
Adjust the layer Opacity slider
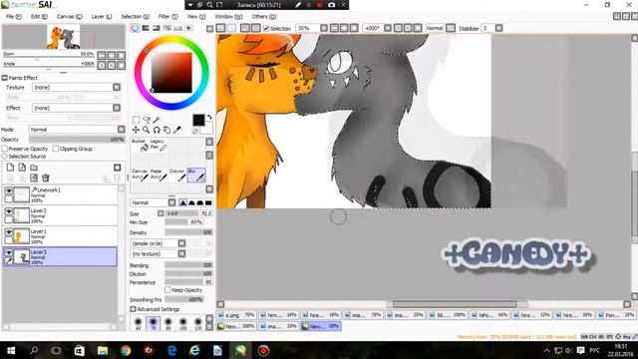[77, 140]
